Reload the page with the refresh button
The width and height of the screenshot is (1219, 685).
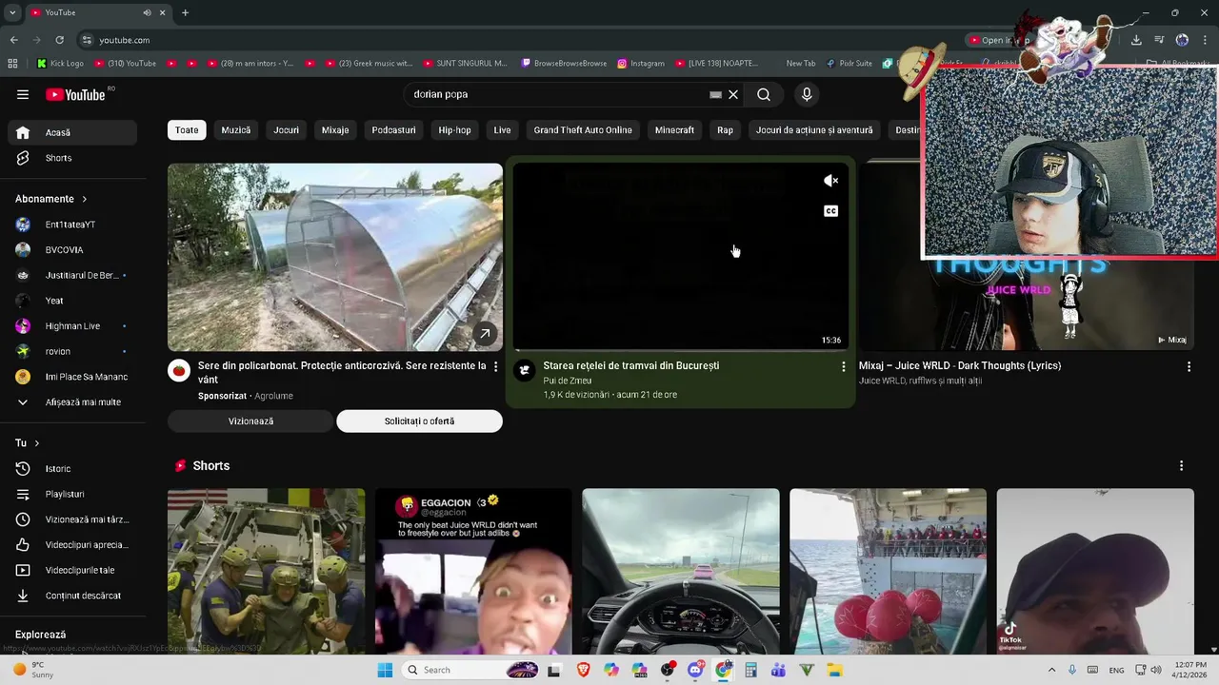pyautogui.click(x=59, y=40)
